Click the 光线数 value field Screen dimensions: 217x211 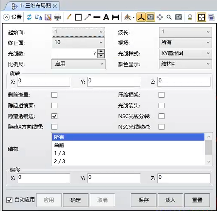75,53
